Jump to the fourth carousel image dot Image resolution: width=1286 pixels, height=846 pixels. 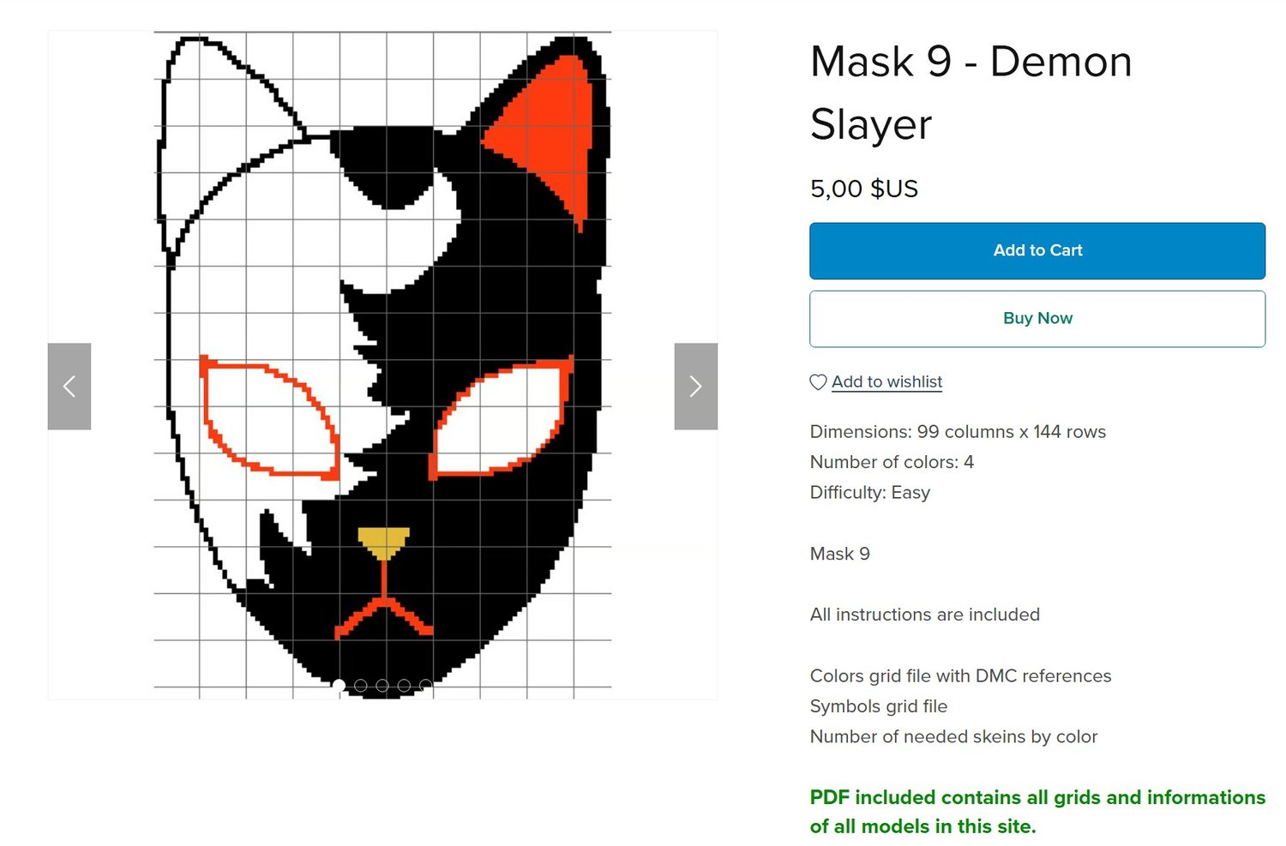tap(404, 686)
